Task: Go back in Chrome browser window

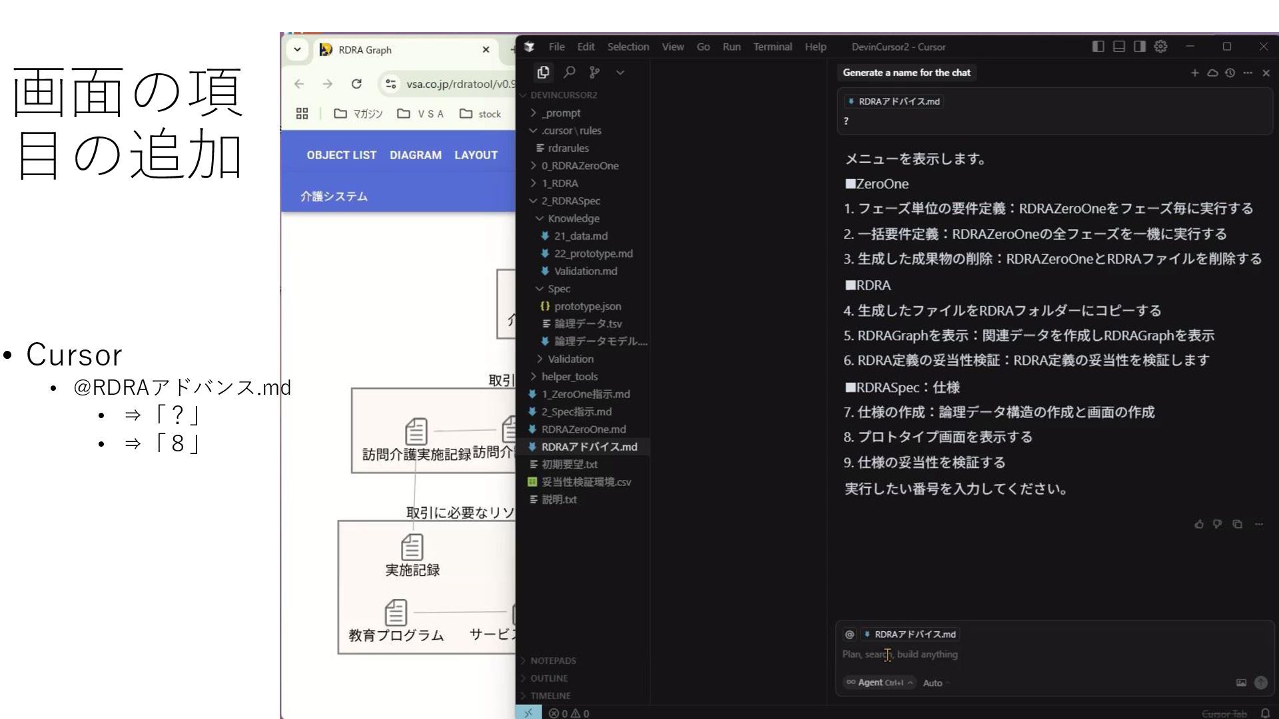Action: pos(299,84)
